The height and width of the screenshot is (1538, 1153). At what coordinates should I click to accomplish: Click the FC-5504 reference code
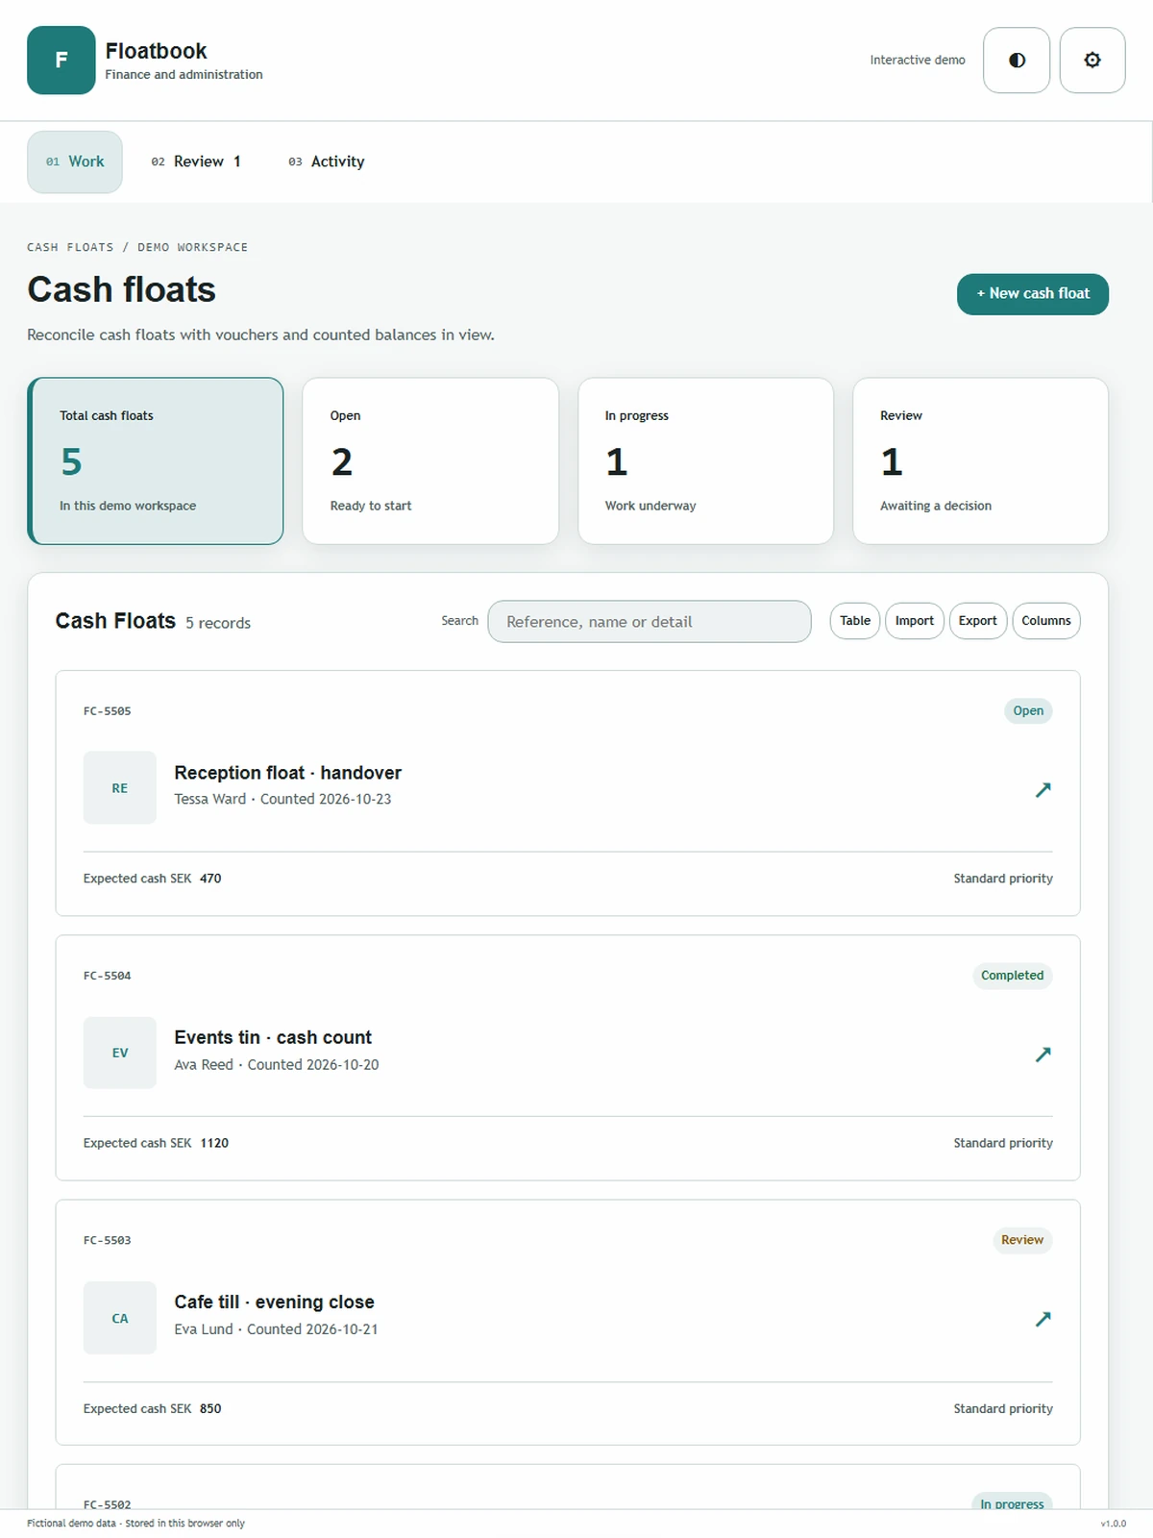[x=108, y=976]
